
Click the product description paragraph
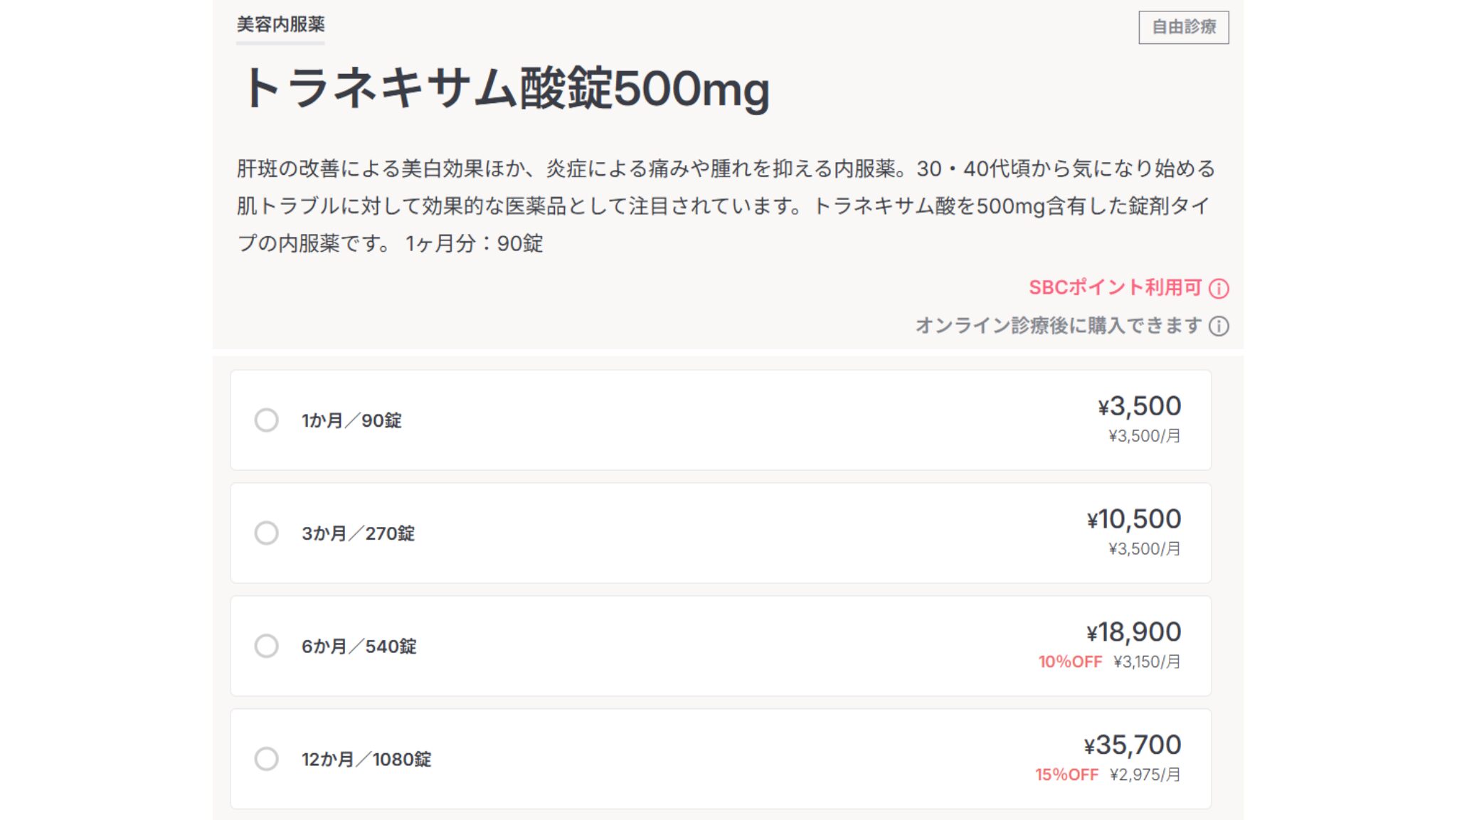pyautogui.click(x=726, y=206)
